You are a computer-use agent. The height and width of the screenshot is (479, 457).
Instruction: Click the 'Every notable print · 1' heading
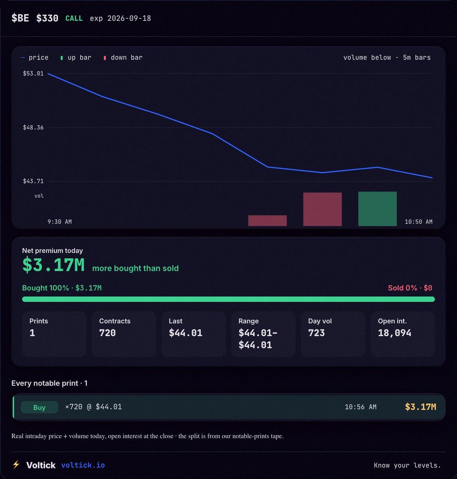49,383
